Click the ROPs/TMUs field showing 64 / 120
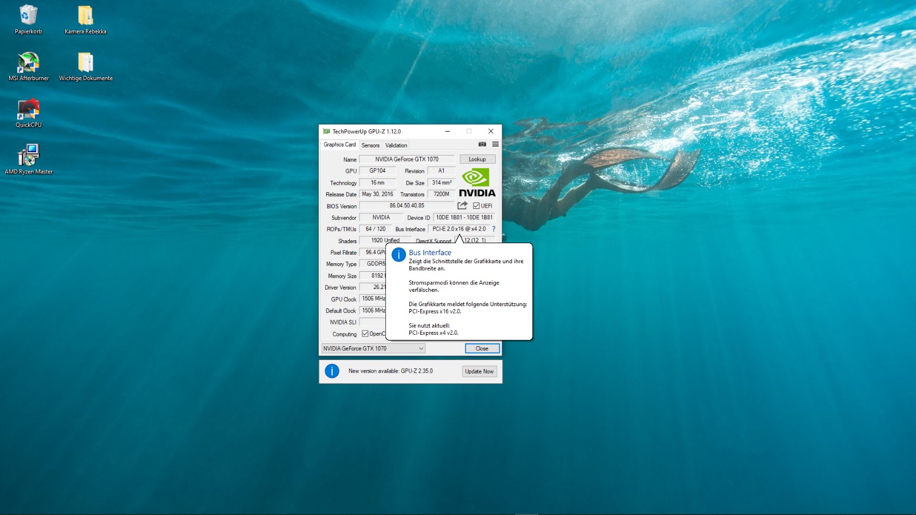Screen dimensions: 916x515 point(376,229)
